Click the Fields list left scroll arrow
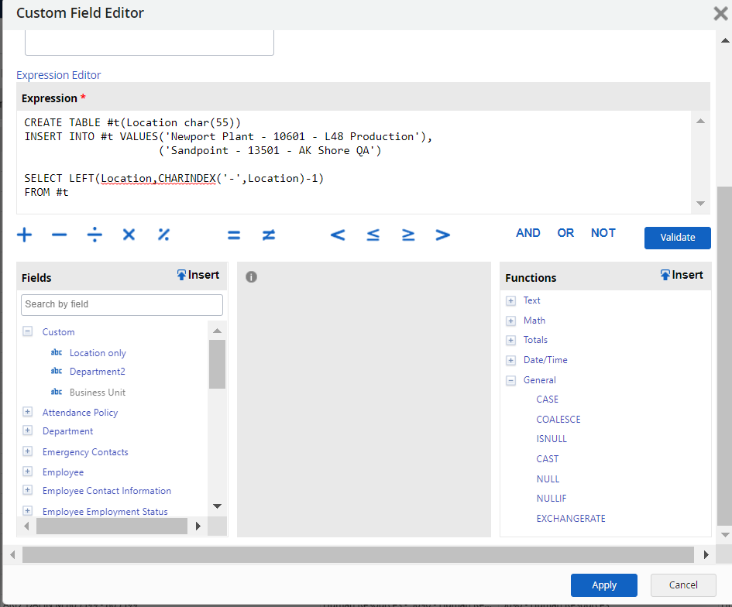This screenshot has height=607, width=732. click(x=26, y=526)
